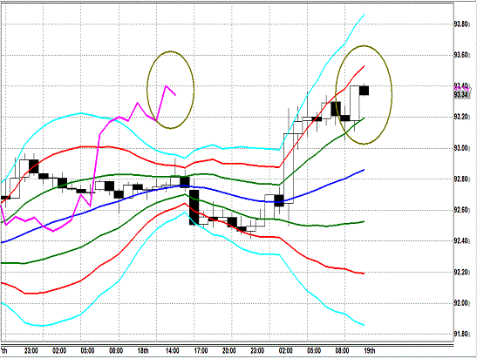Click the 92.00 price axis label
This screenshot has height=358, width=477.
[x=462, y=303]
